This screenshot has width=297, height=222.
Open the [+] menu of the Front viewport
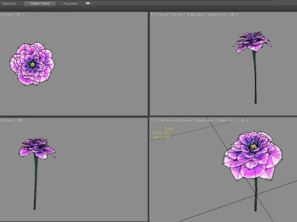pos(155,14)
